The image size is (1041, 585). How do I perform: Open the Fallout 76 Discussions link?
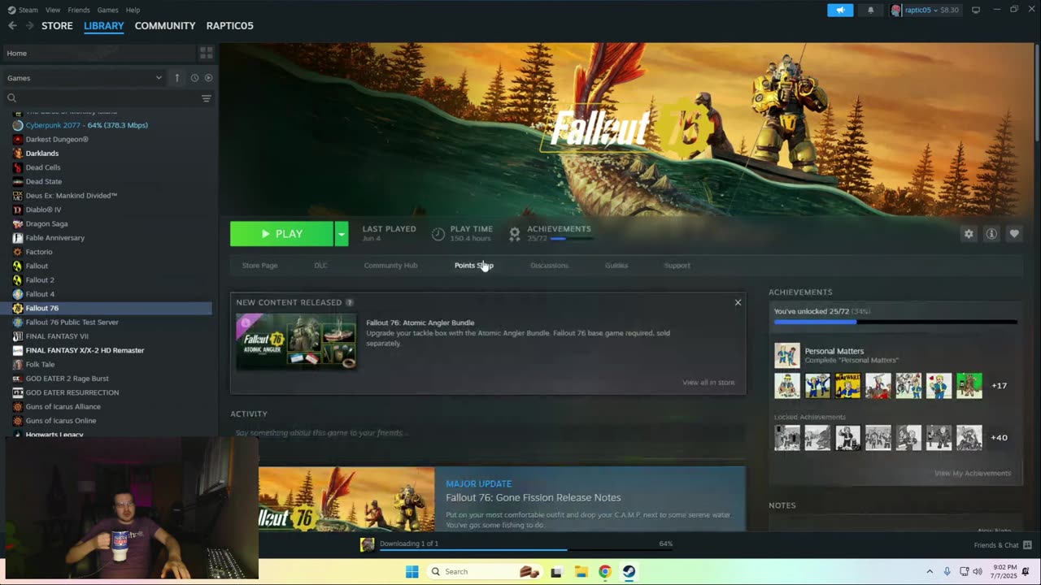[x=549, y=266]
